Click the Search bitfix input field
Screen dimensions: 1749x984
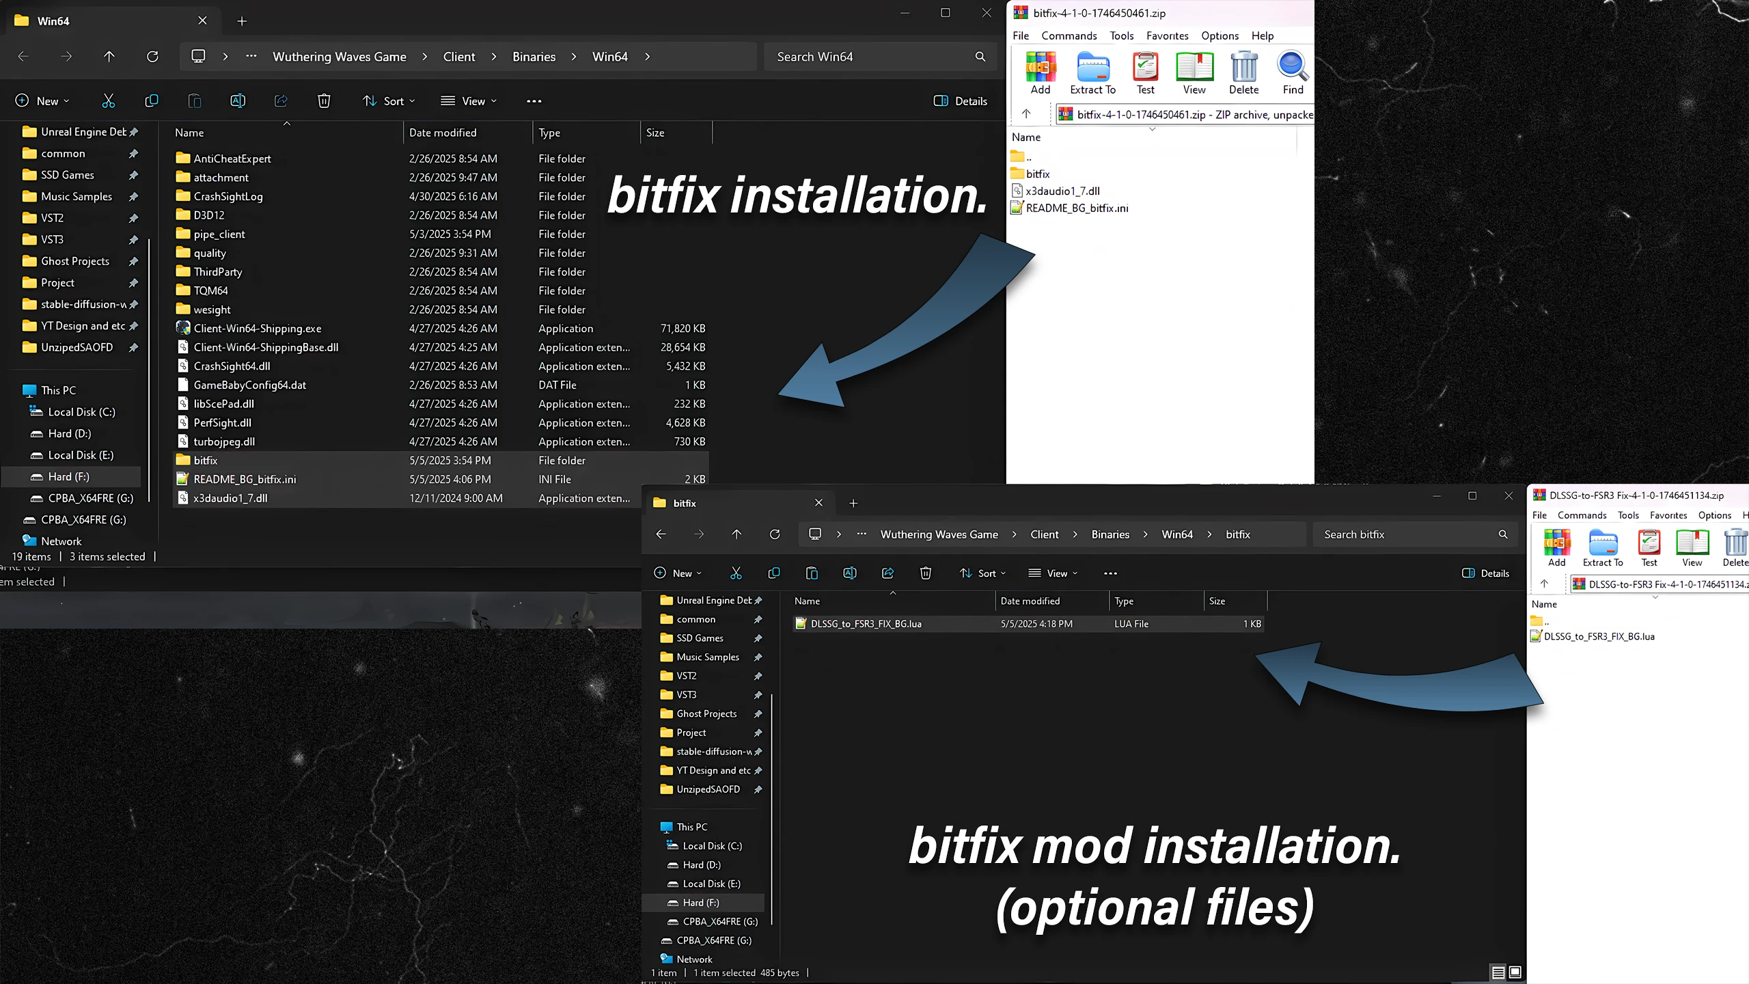1414,534
